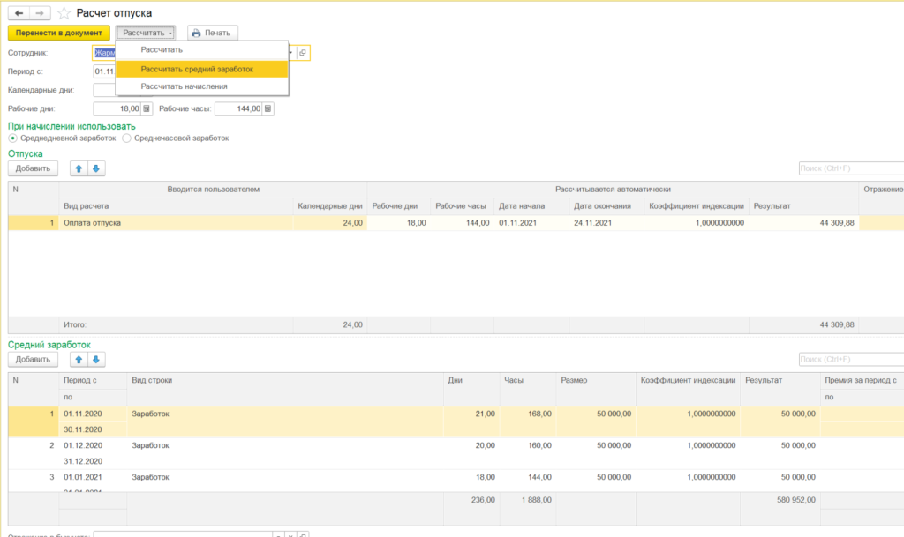The width and height of the screenshot is (904, 537).
Task: Select the 20,00 days cell in earnings table
Action: click(471, 445)
